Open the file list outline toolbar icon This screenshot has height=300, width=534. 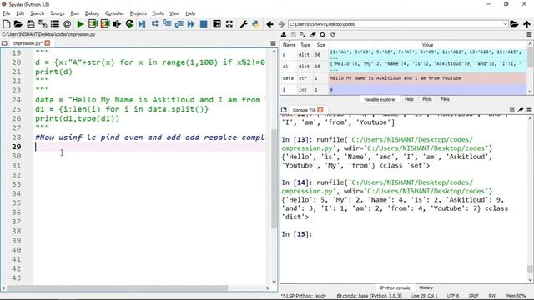[x=55, y=24]
